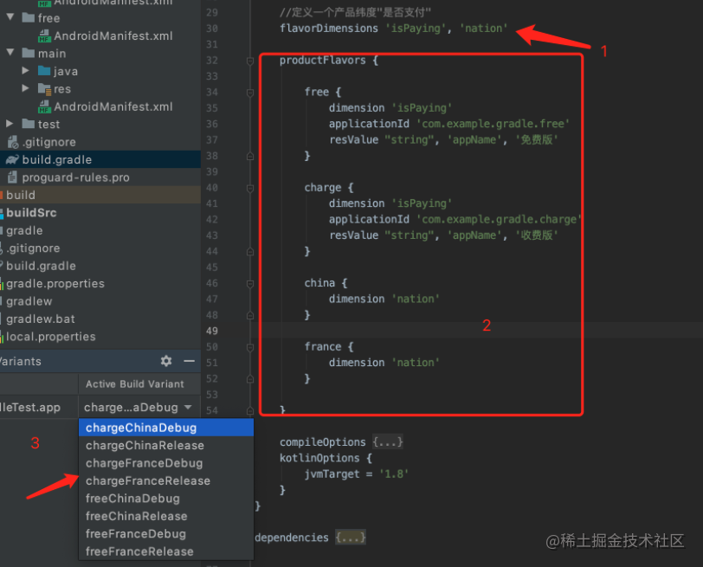The image size is (703, 567).
Task: Fold the free flavor block at line 34
Action: (x=250, y=93)
